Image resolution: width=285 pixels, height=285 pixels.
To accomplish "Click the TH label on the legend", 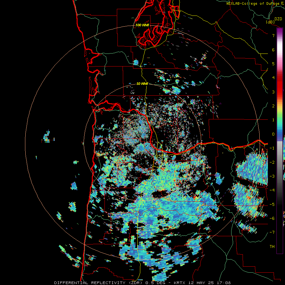I will coord(272,247).
